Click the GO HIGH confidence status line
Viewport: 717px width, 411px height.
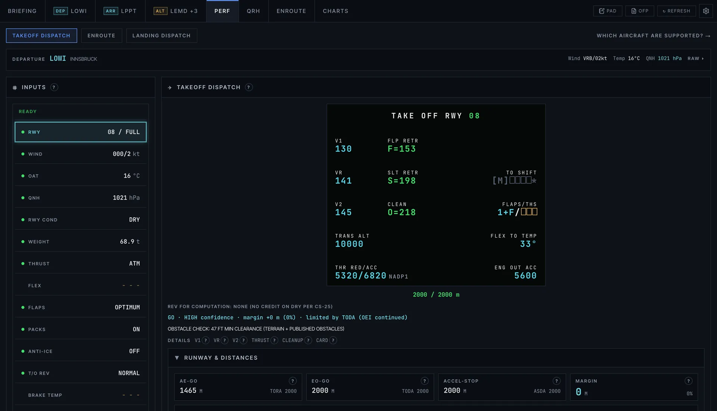[x=288, y=318]
